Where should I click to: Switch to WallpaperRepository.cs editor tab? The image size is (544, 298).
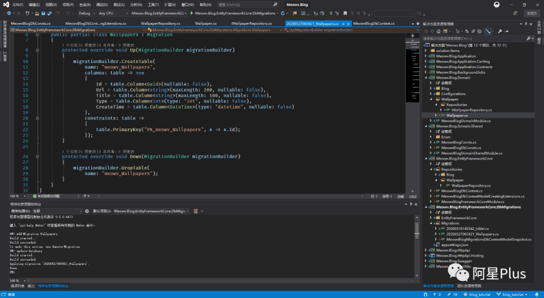161,24
